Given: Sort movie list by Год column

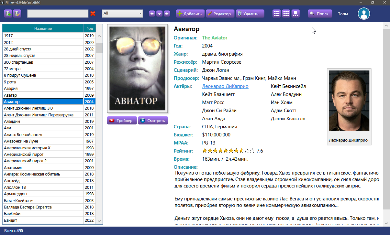Looking at the screenshot, I should [89, 28].
